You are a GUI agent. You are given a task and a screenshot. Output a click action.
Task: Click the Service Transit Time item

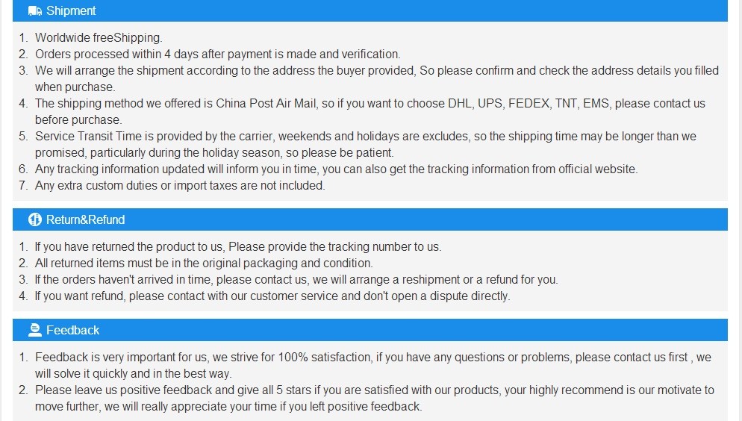pos(365,136)
